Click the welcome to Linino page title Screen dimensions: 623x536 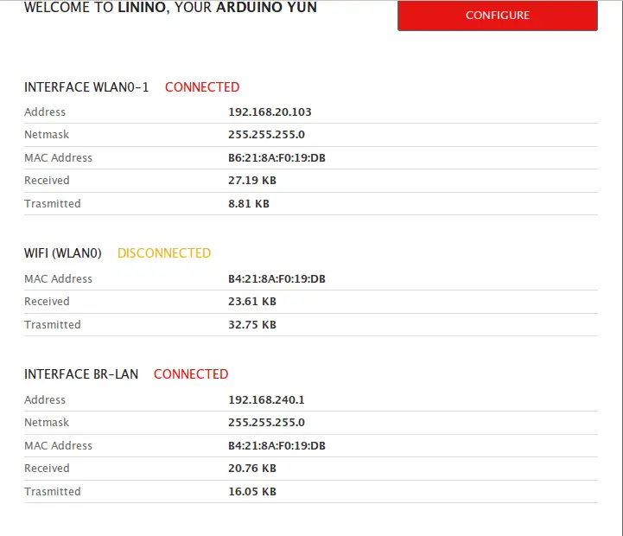170,7
